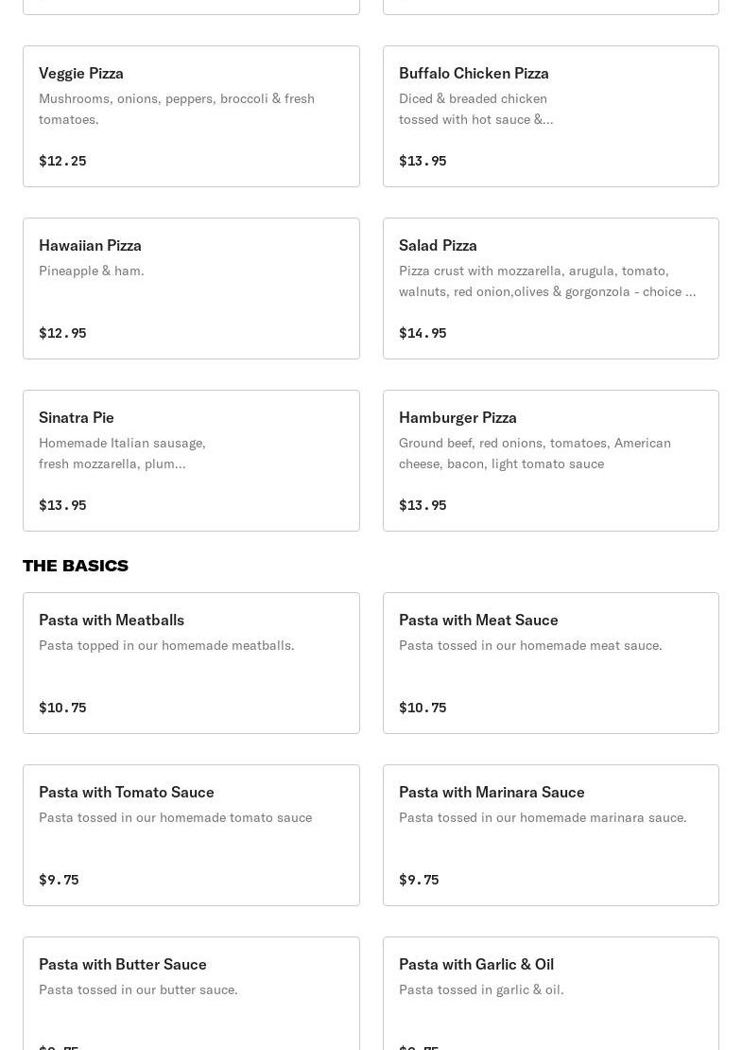Click the $12.95 Hawaiian Pizza price

pyautogui.click(x=62, y=333)
